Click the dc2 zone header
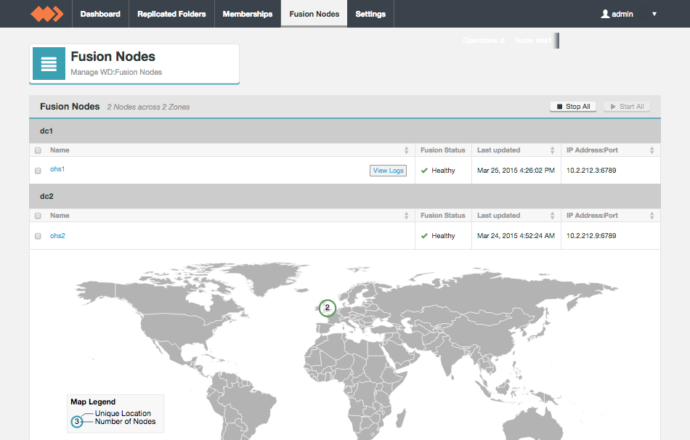Viewport: 690px width, 440px height. [x=345, y=196]
